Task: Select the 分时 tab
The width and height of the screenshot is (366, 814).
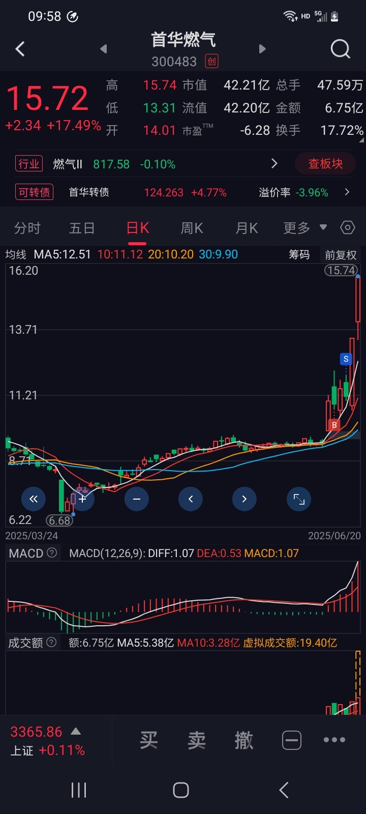Action: pos(27,228)
